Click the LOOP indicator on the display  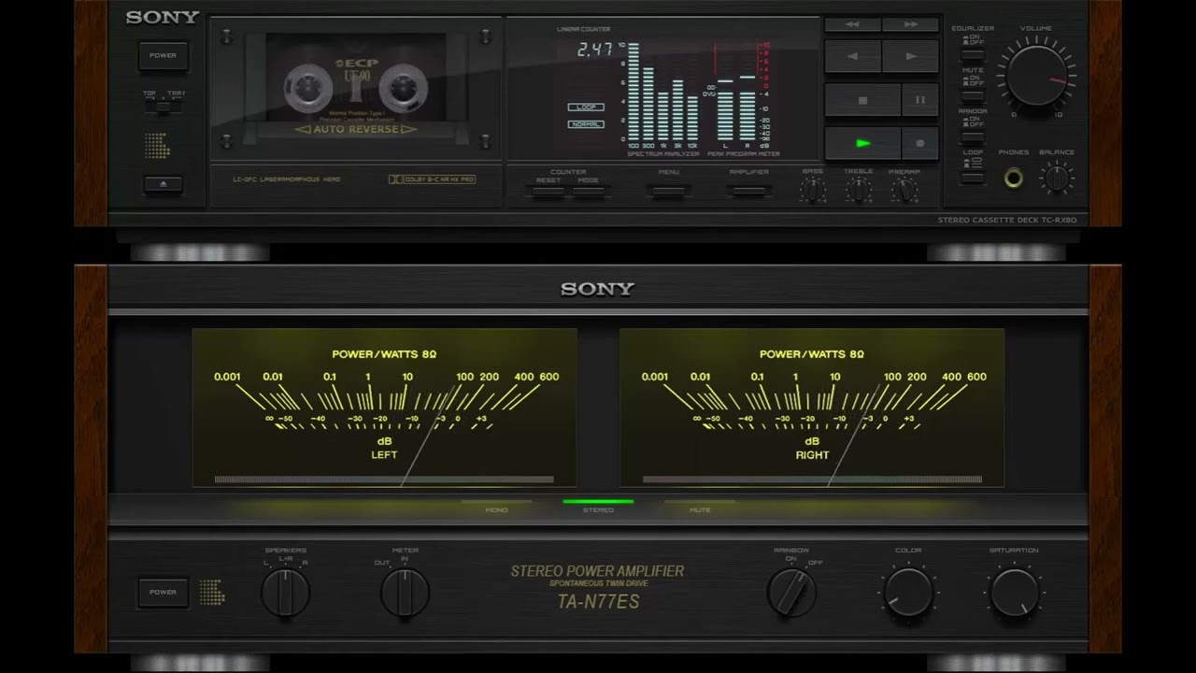[x=586, y=107]
